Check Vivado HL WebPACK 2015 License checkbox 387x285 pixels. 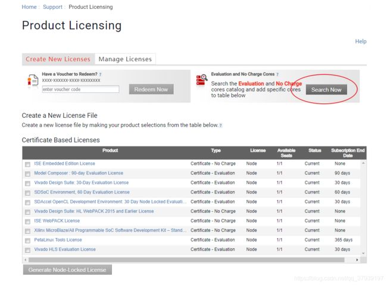pos(27,212)
